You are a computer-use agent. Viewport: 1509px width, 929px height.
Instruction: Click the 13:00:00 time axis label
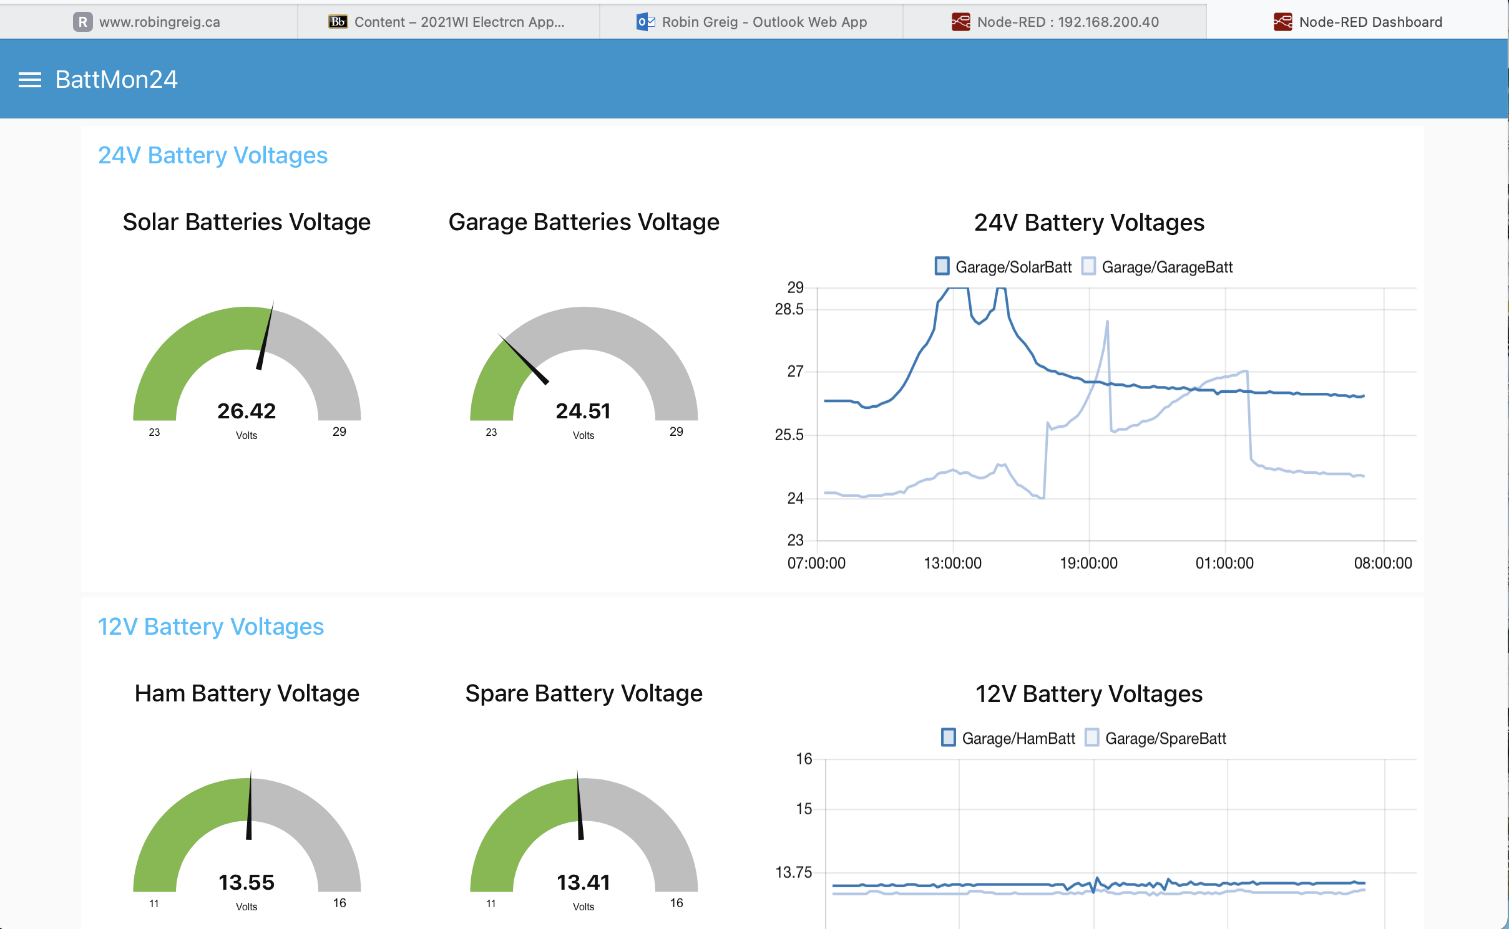tap(953, 563)
